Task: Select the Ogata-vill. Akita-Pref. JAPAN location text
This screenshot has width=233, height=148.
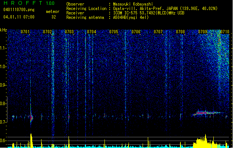Action: 165,9
